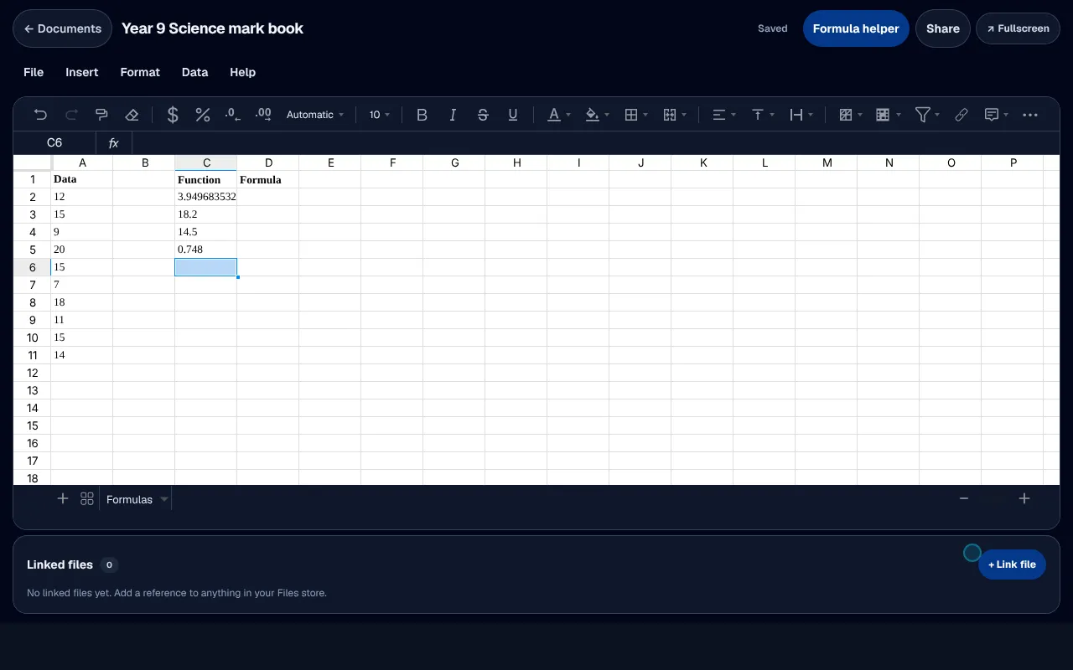Click the cell name box showing C6
This screenshot has width=1073, height=670.
(x=54, y=143)
